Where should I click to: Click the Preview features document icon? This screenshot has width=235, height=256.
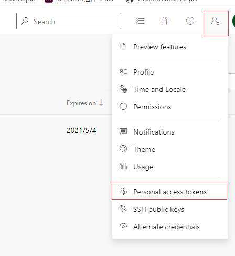123,46
